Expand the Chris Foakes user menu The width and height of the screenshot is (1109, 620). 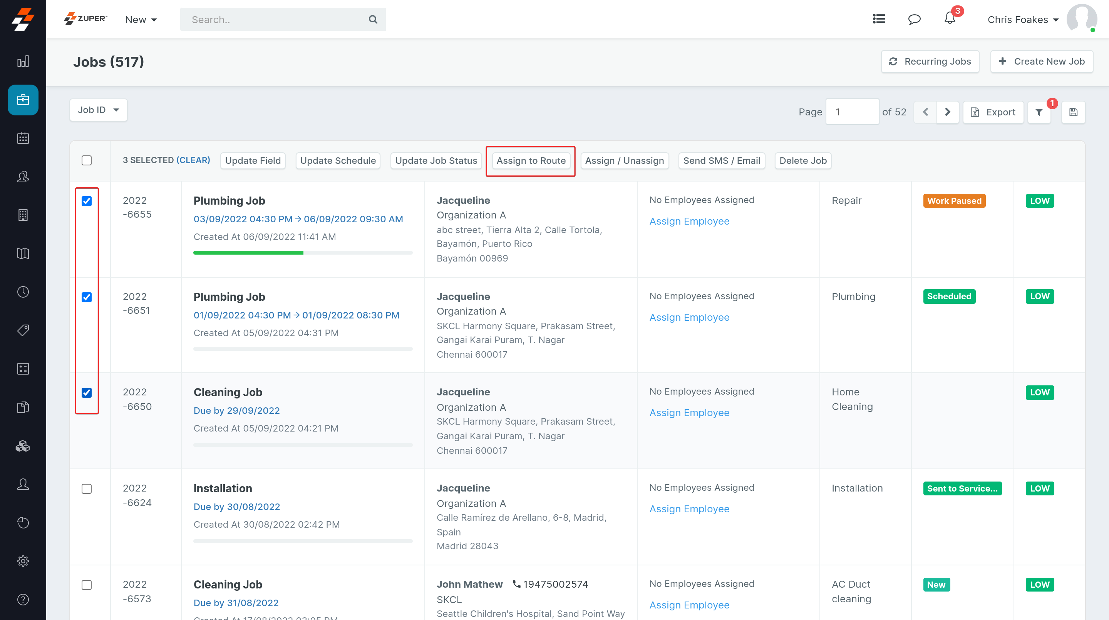(1022, 20)
